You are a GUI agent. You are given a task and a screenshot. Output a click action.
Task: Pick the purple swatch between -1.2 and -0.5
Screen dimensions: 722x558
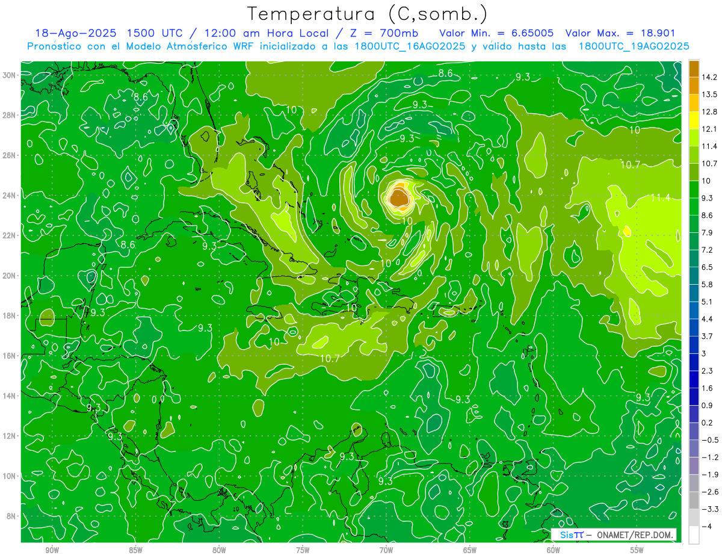pyautogui.click(x=694, y=448)
